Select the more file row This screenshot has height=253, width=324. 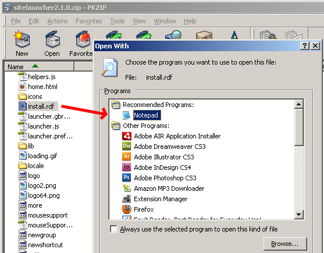[x=31, y=205]
